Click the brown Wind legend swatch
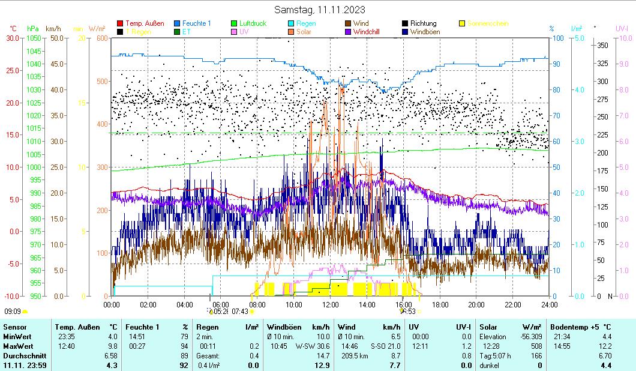Screen dimensions: 636x371 point(348,23)
